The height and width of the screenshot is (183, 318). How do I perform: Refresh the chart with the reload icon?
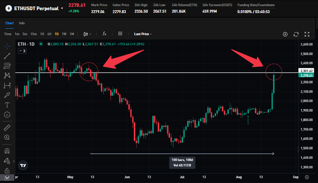coord(296,34)
